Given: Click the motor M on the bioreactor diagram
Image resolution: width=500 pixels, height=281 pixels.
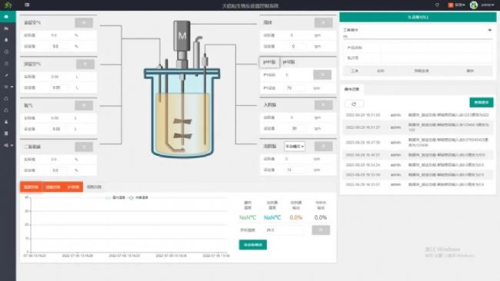Looking at the screenshot, I should [182, 35].
